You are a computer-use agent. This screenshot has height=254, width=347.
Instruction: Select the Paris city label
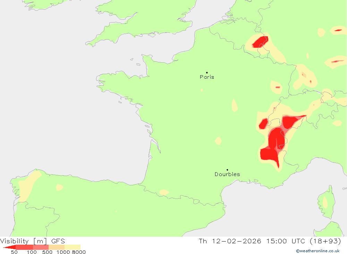(x=207, y=77)
